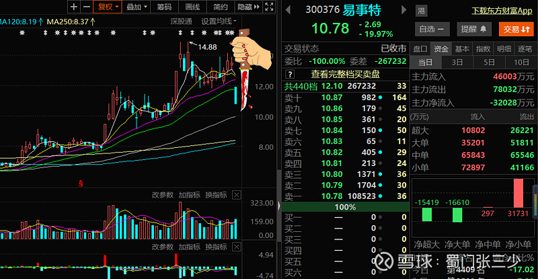Click the question mark help icon
Viewport: 538px width, 279px height.
pyautogui.click(x=290, y=74)
